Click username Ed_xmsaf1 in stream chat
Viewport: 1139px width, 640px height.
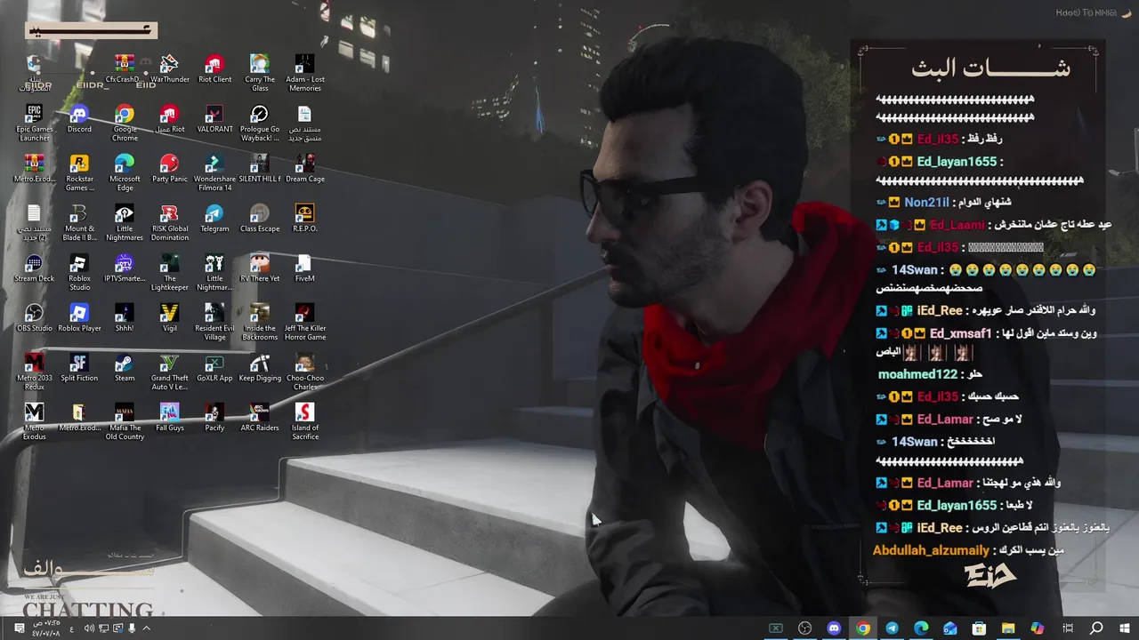(x=960, y=333)
